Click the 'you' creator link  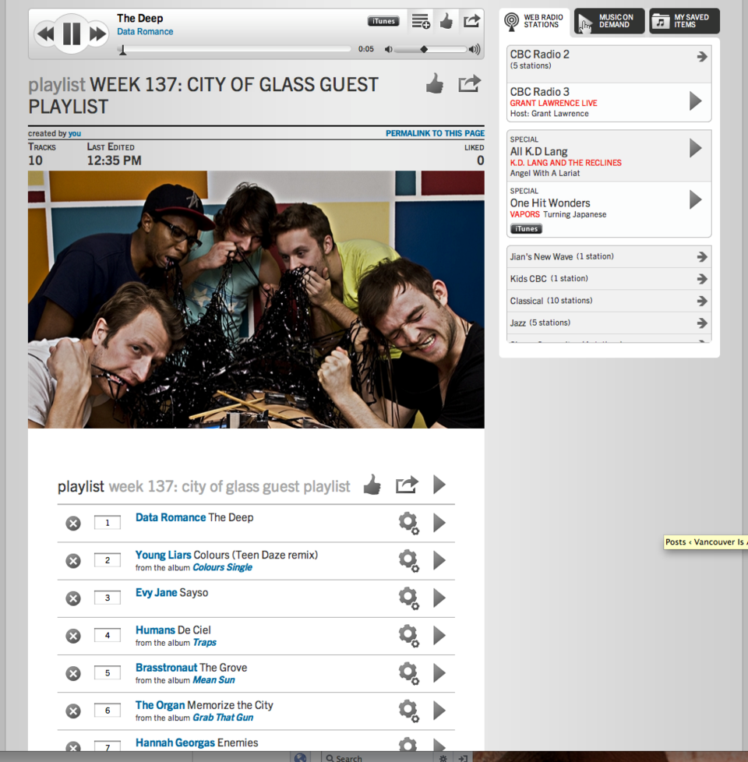[x=74, y=134]
